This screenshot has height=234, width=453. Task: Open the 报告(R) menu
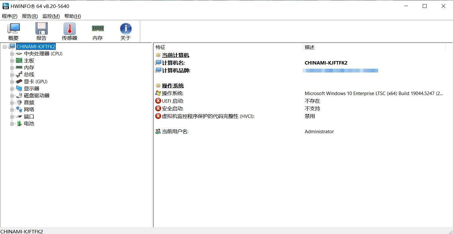(x=30, y=16)
